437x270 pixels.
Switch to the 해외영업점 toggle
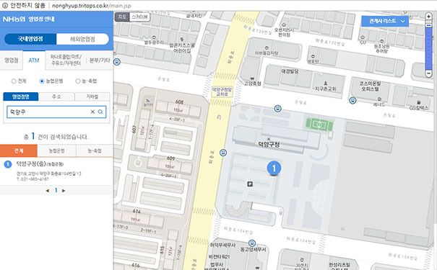pos(82,39)
